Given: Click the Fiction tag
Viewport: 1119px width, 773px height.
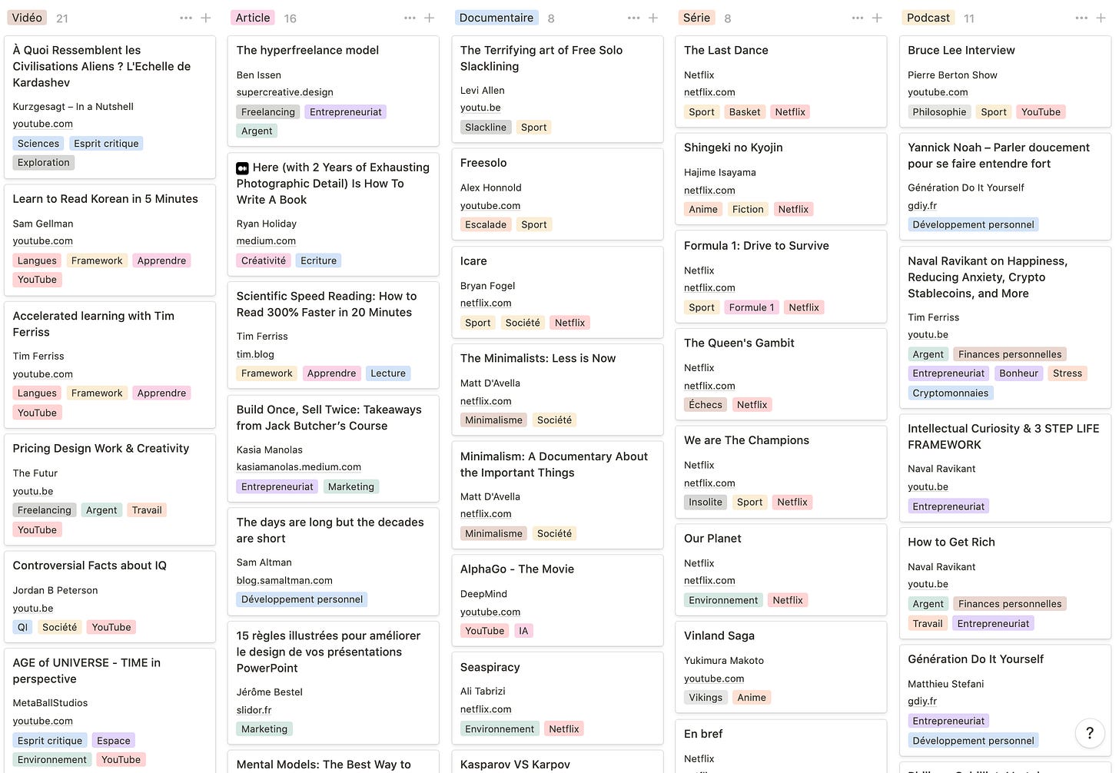Looking at the screenshot, I should click(x=748, y=209).
